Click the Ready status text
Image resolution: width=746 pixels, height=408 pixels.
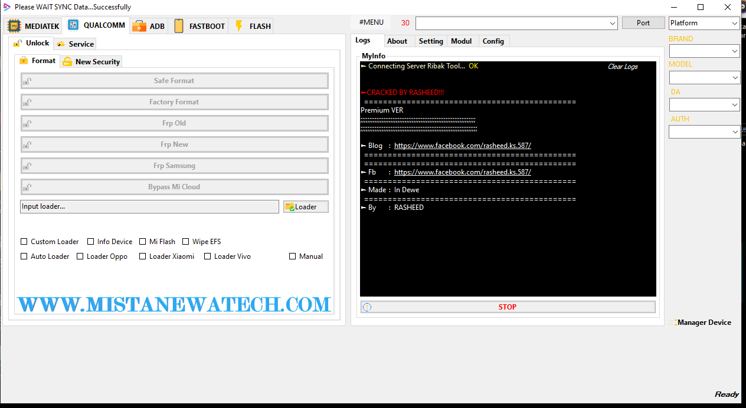(x=727, y=394)
